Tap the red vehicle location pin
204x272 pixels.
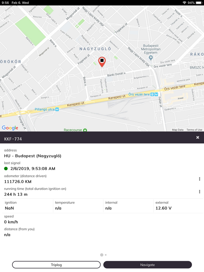(102, 62)
